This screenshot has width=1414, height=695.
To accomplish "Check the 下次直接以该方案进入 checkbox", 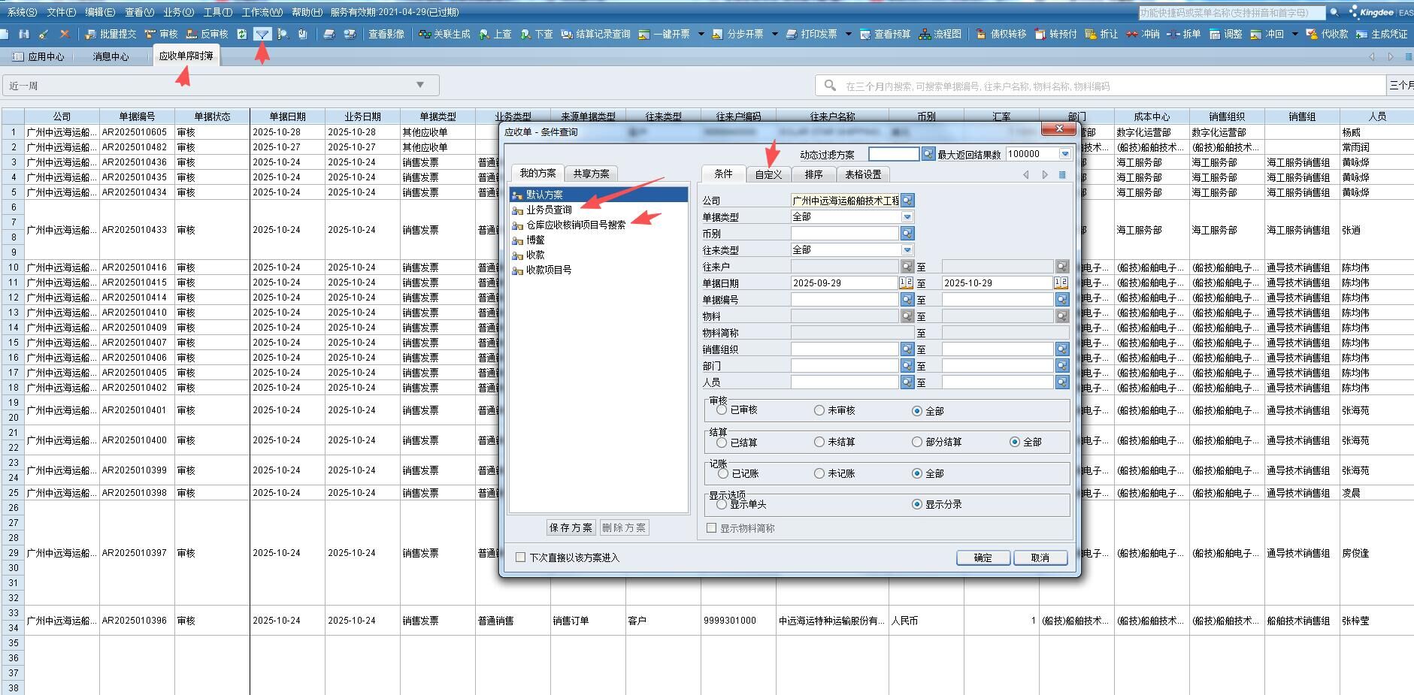I will click(x=520, y=558).
